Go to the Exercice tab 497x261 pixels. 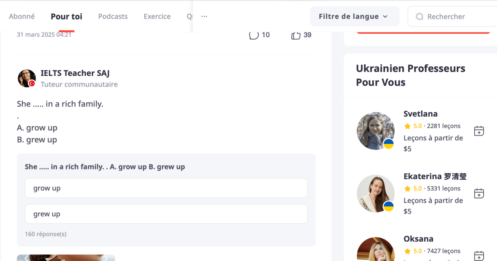(x=157, y=17)
